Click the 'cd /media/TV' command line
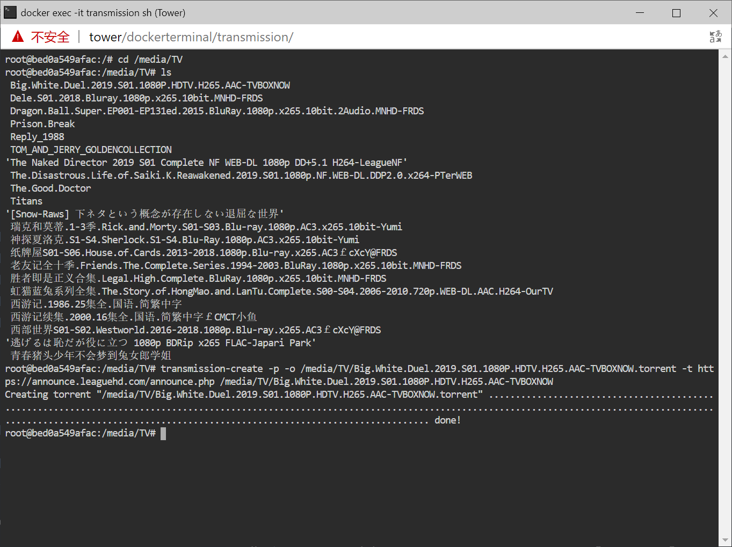This screenshot has height=547, width=732. (150, 60)
